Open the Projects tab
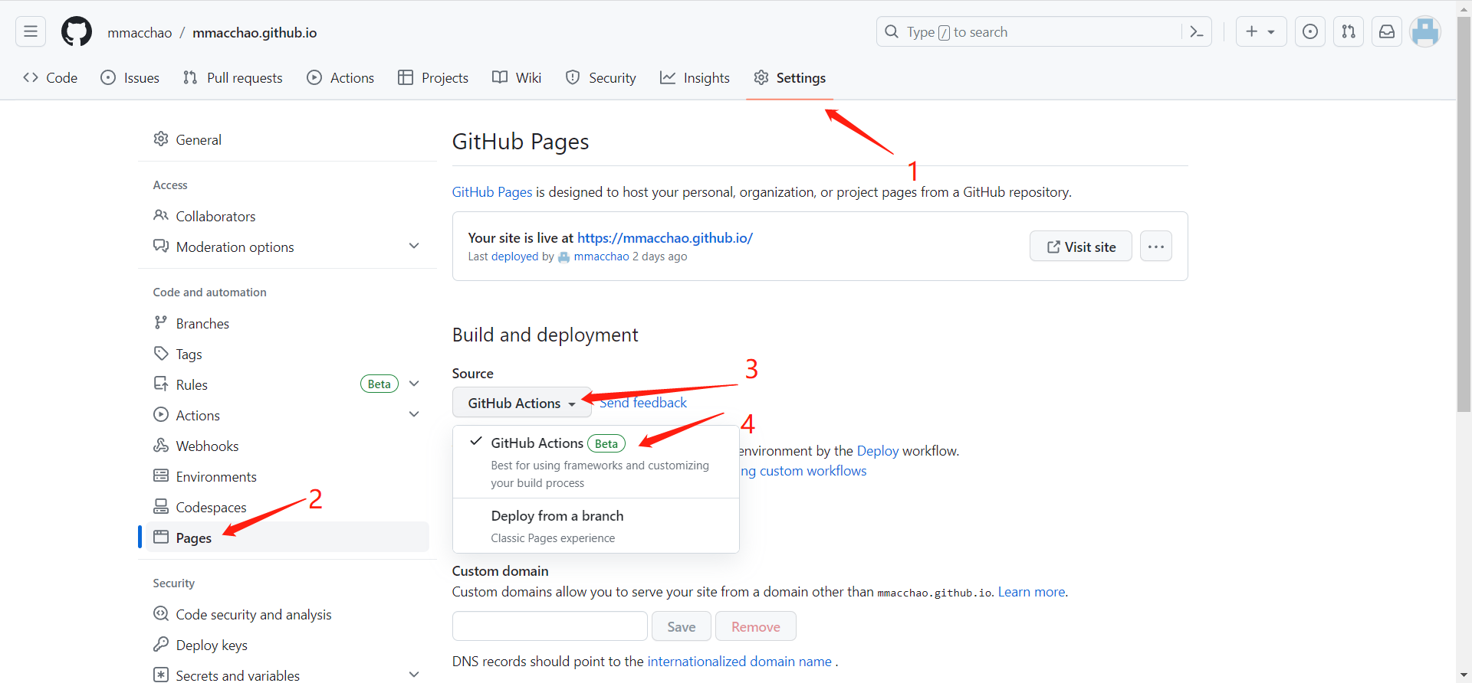This screenshot has width=1472, height=683. click(x=433, y=77)
